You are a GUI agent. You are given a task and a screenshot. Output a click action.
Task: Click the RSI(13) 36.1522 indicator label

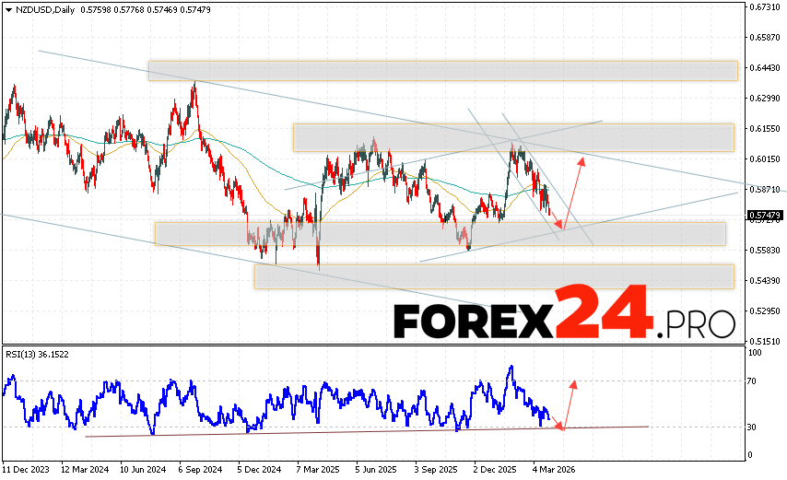(x=39, y=354)
